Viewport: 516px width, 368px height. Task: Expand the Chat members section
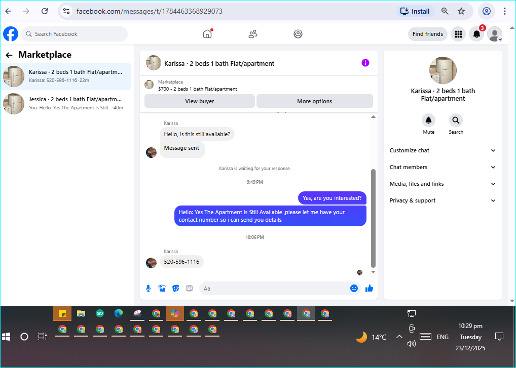(x=443, y=167)
